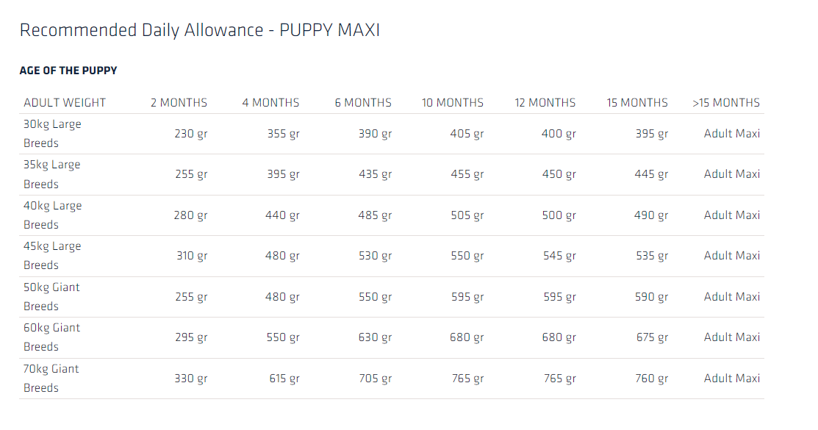Click the page title 'Recommended Daily Allowance - PUPPY MAXI'
This screenshot has width=818, height=430.
(x=199, y=30)
